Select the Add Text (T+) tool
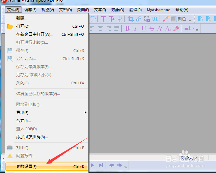Image resolution: width=216 pixels, height=173 pixels. (112, 19)
